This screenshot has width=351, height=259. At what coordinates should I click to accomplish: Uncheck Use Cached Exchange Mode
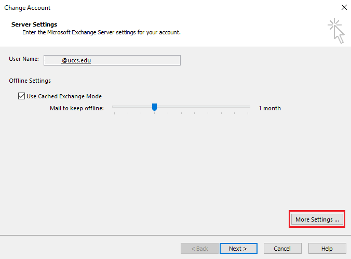(21, 96)
